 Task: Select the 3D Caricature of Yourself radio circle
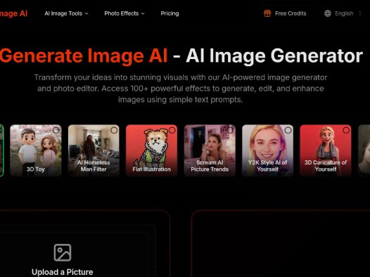pyautogui.click(x=346, y=130)
